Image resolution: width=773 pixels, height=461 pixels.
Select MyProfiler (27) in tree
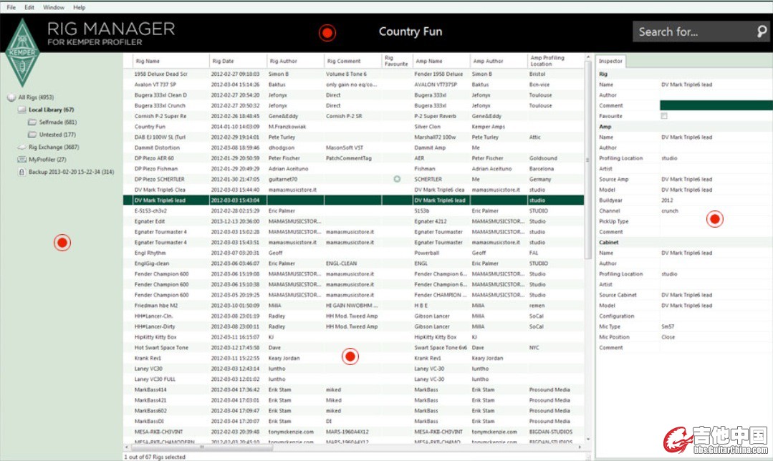point(47,160)
